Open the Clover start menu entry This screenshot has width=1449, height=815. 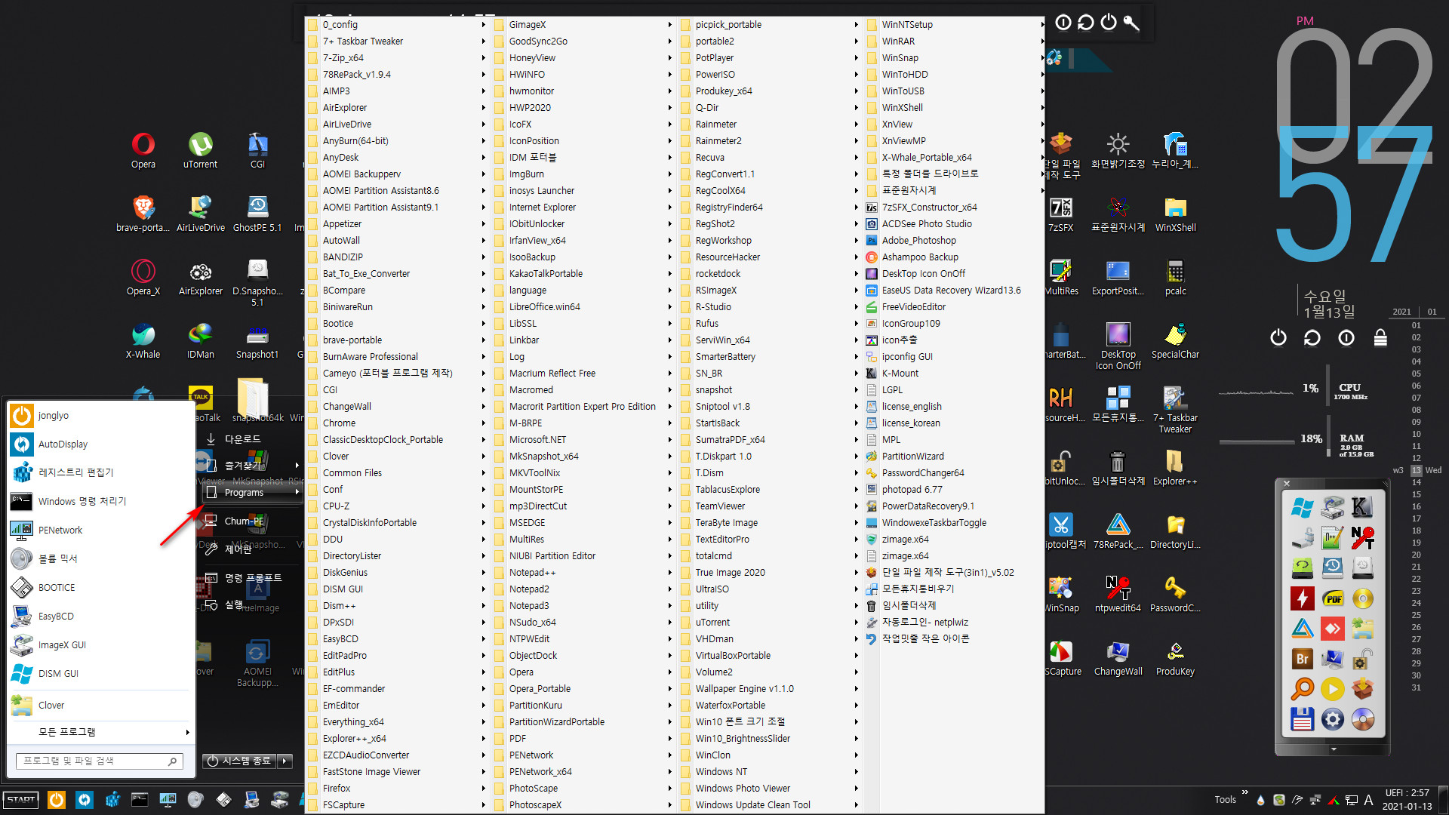[x=101, y=706]
